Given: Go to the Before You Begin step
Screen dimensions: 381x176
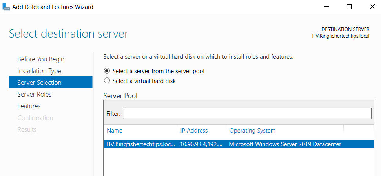Looking at the screenshot, I should [41, 59].
